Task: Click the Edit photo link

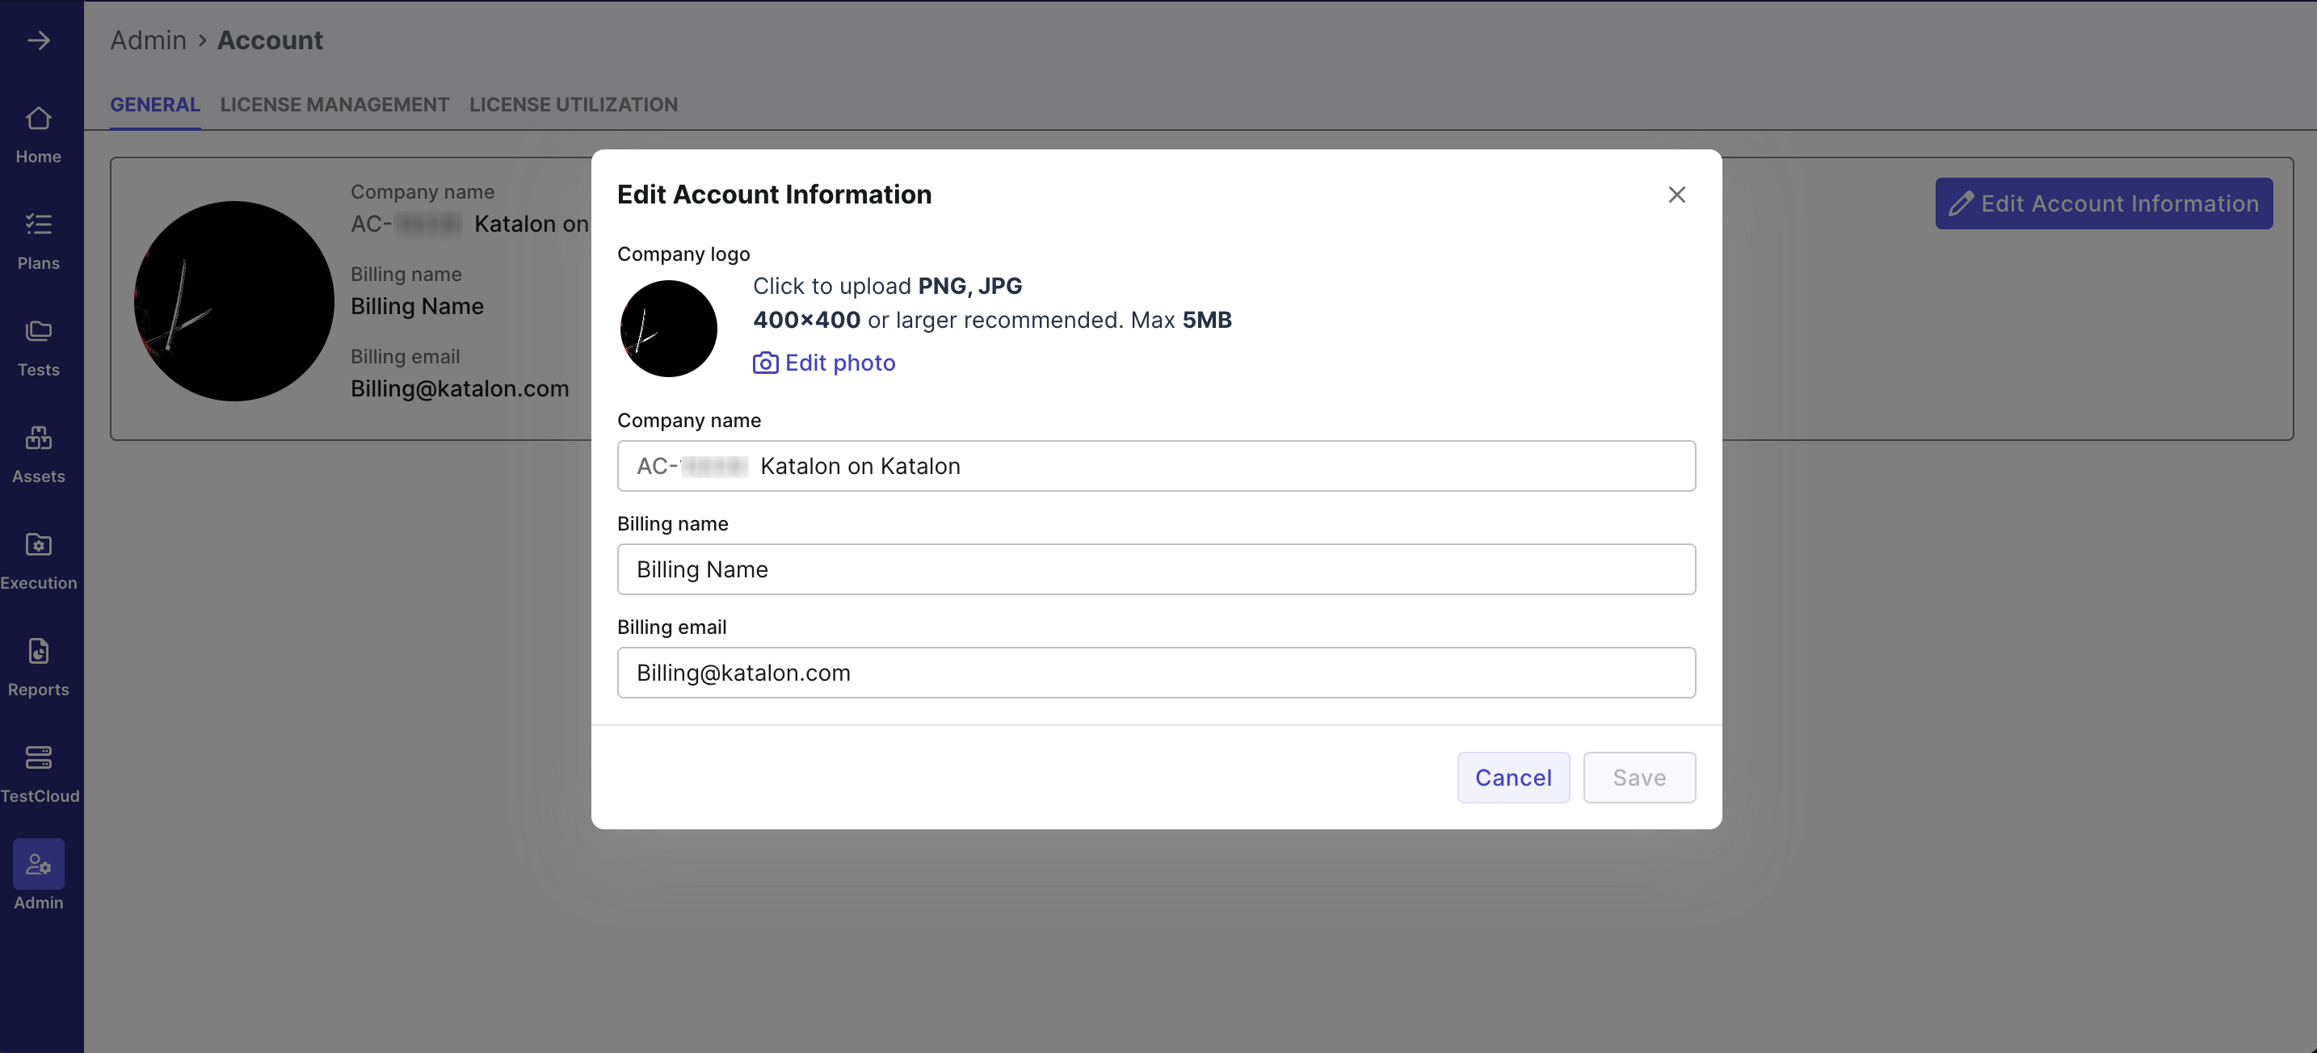Action: tap(823, 362)
